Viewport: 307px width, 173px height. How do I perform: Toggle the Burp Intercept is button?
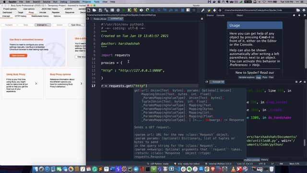coord(43,25)
